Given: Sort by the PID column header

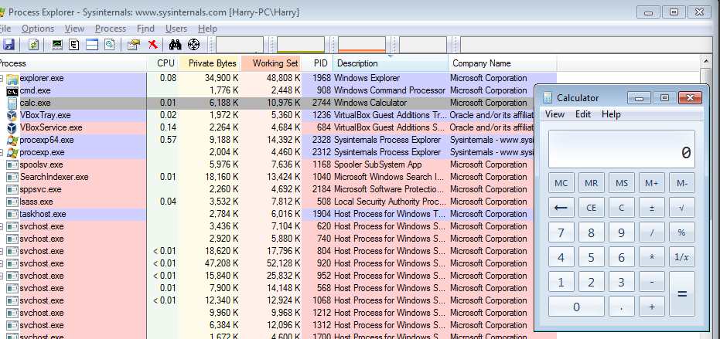Looking at the screenshot, I should (x=317, y=63).
